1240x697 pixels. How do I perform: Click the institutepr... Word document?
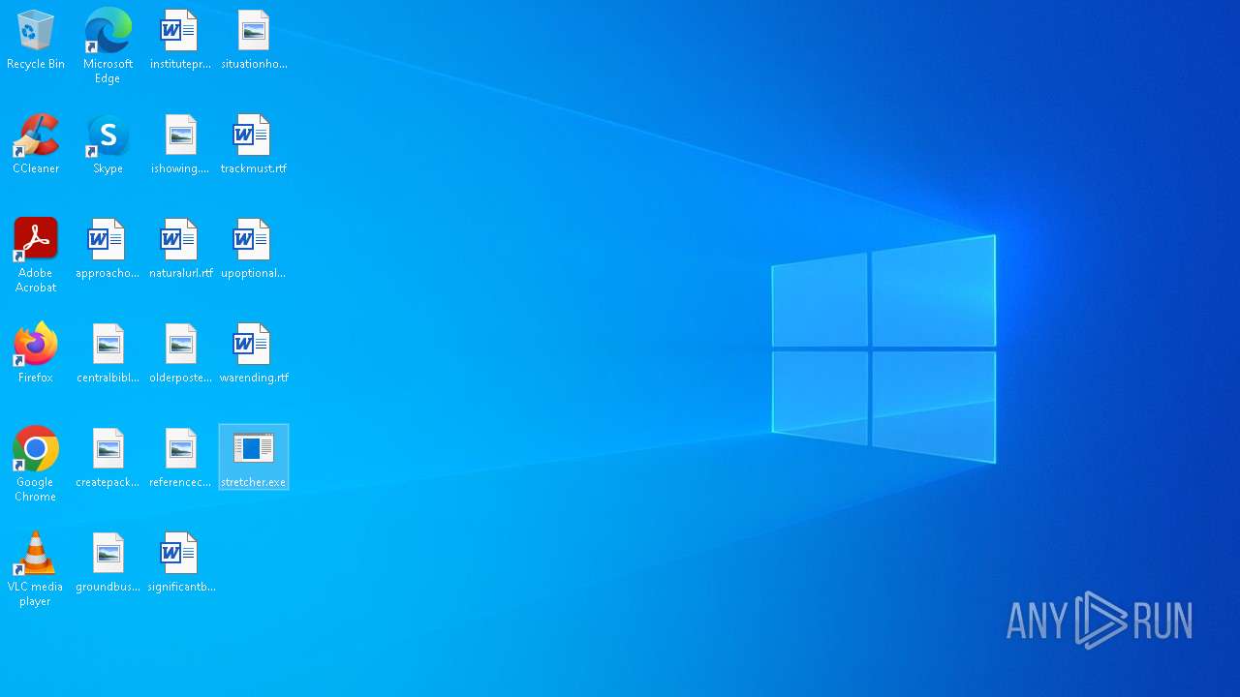pos(180,40)
